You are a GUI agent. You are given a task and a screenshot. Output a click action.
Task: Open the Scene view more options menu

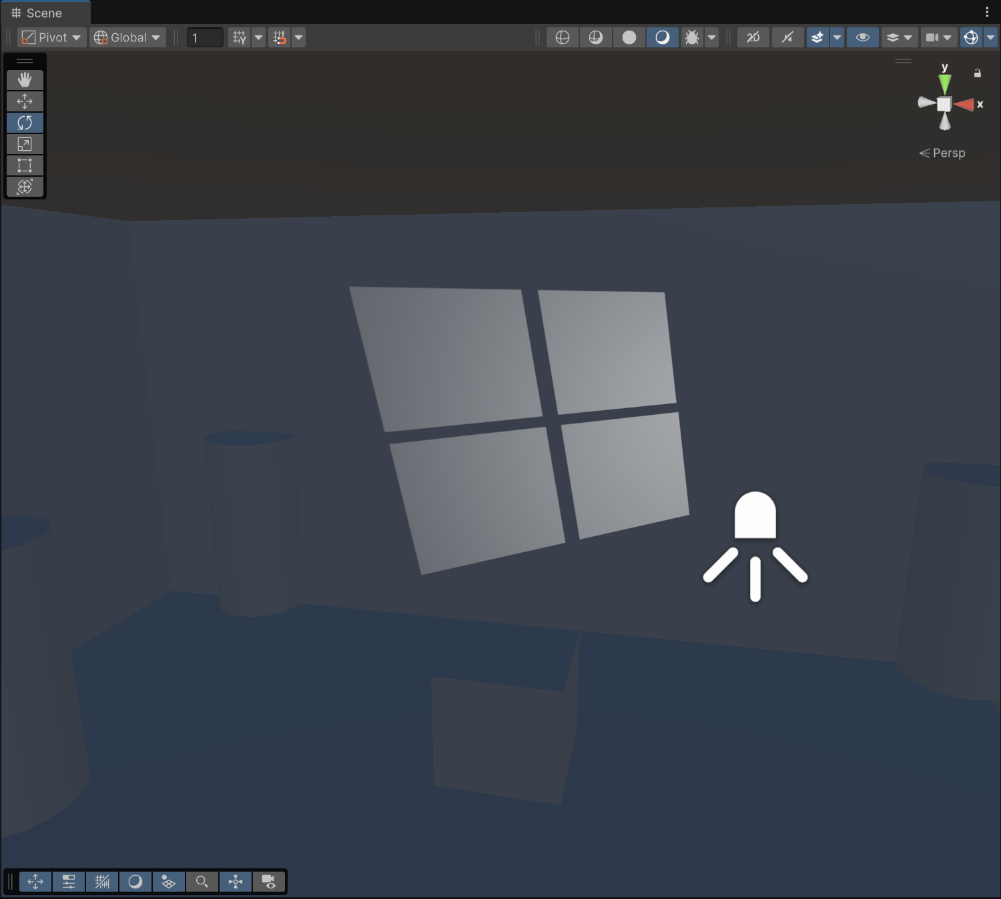[x=987, y=12]
